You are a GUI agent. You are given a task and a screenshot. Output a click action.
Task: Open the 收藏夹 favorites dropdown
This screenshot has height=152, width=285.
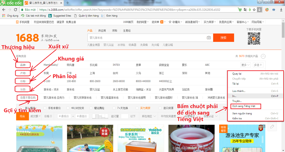(x=175, y=22)
